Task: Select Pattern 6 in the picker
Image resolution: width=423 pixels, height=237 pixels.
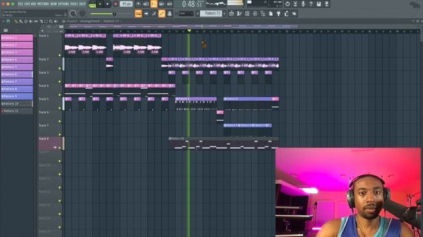Action: [17, 74]
